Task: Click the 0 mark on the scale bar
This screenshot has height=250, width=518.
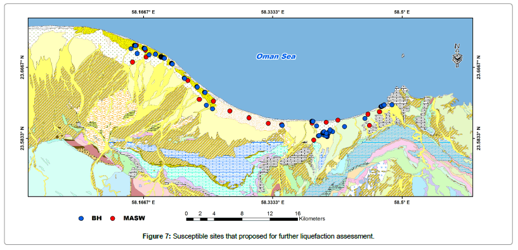Action: (x=186, y=213)
